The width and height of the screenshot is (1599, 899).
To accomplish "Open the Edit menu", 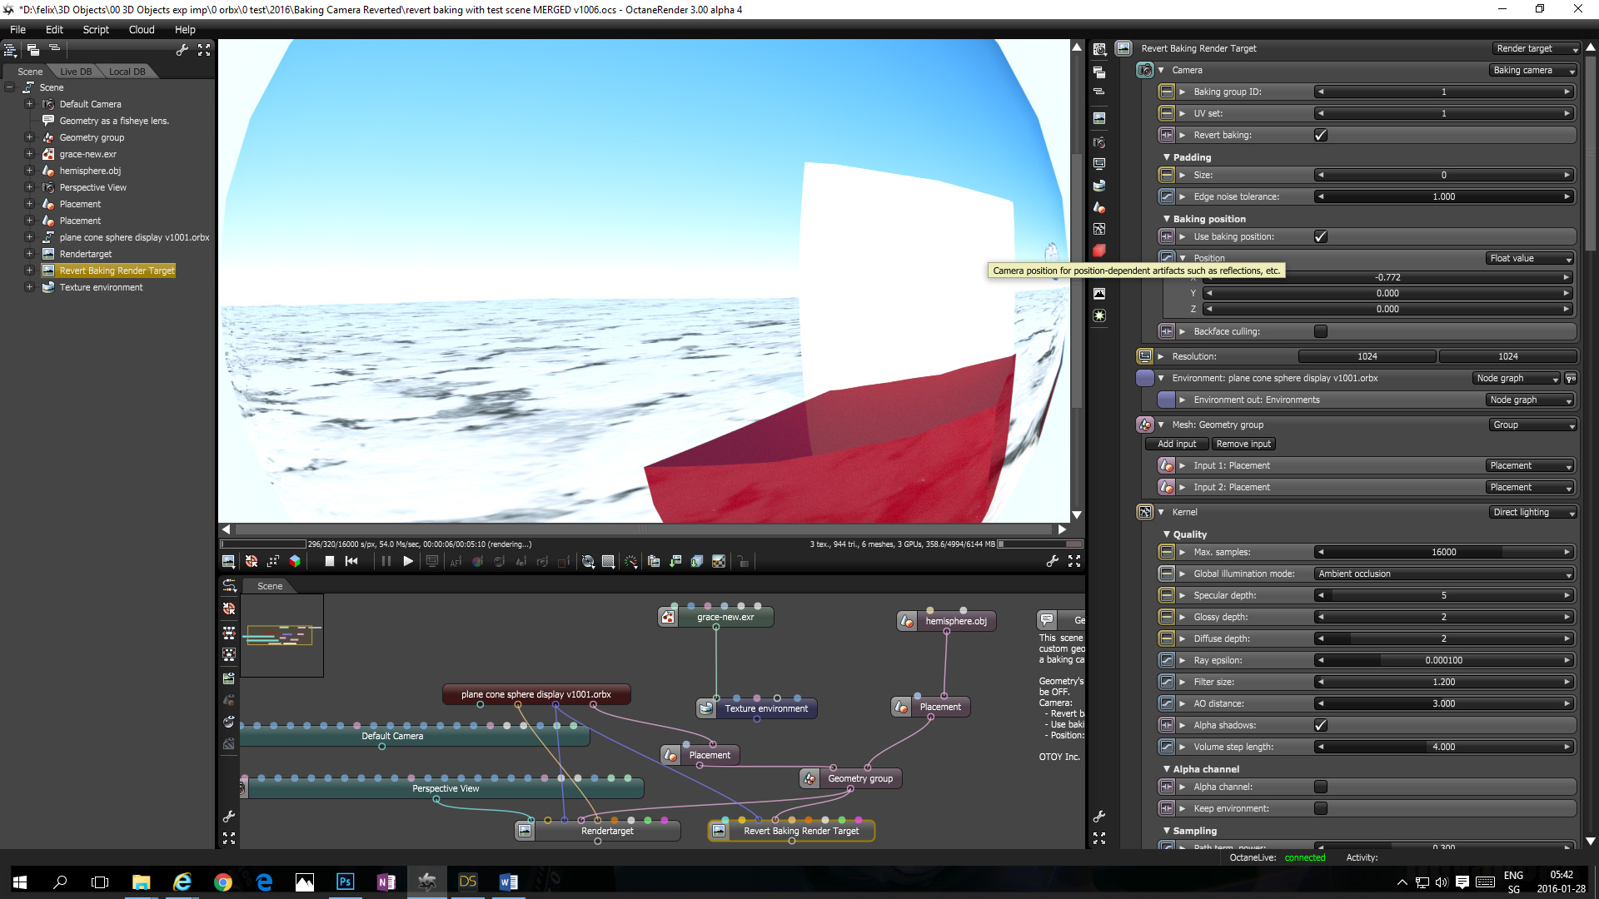I will pos(54,29).
